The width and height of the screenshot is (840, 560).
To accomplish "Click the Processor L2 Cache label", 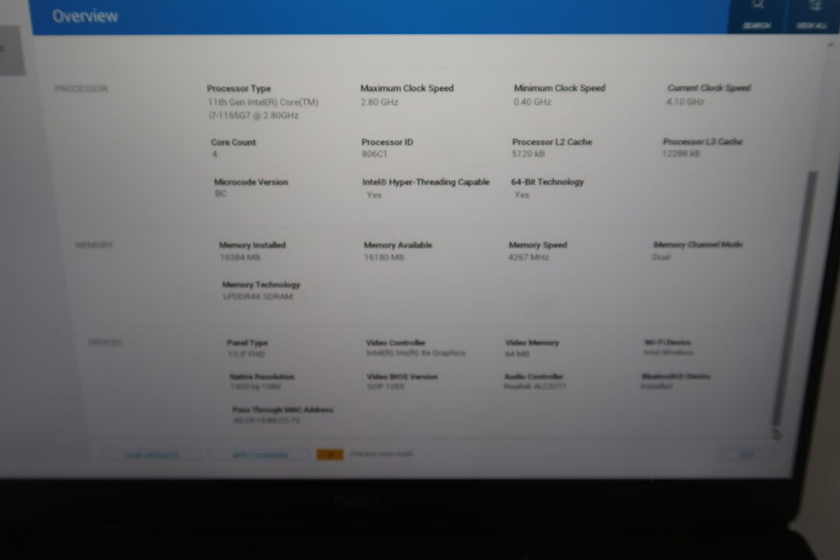I will (552, 142).
